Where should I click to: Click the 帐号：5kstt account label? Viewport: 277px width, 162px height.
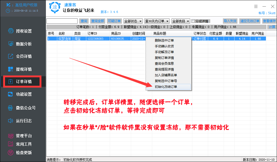[267, 13]
